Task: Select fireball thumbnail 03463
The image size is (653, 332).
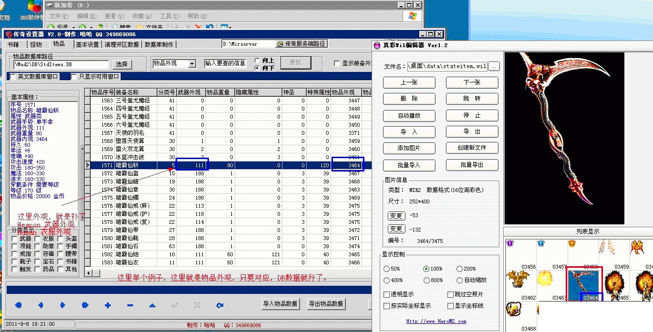Action: 551,285
